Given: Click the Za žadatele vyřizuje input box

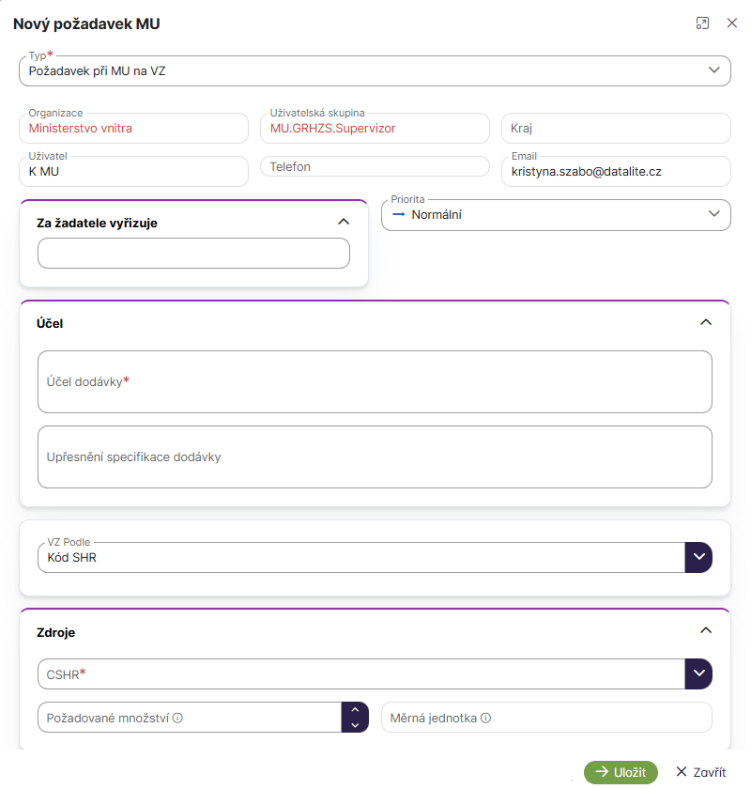Looking at the screenshot, I should [193, 254].
